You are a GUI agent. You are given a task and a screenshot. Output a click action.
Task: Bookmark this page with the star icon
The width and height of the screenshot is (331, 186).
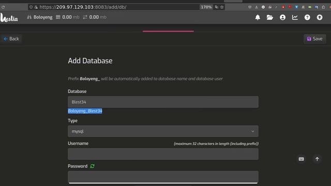(x=222, y=7)
